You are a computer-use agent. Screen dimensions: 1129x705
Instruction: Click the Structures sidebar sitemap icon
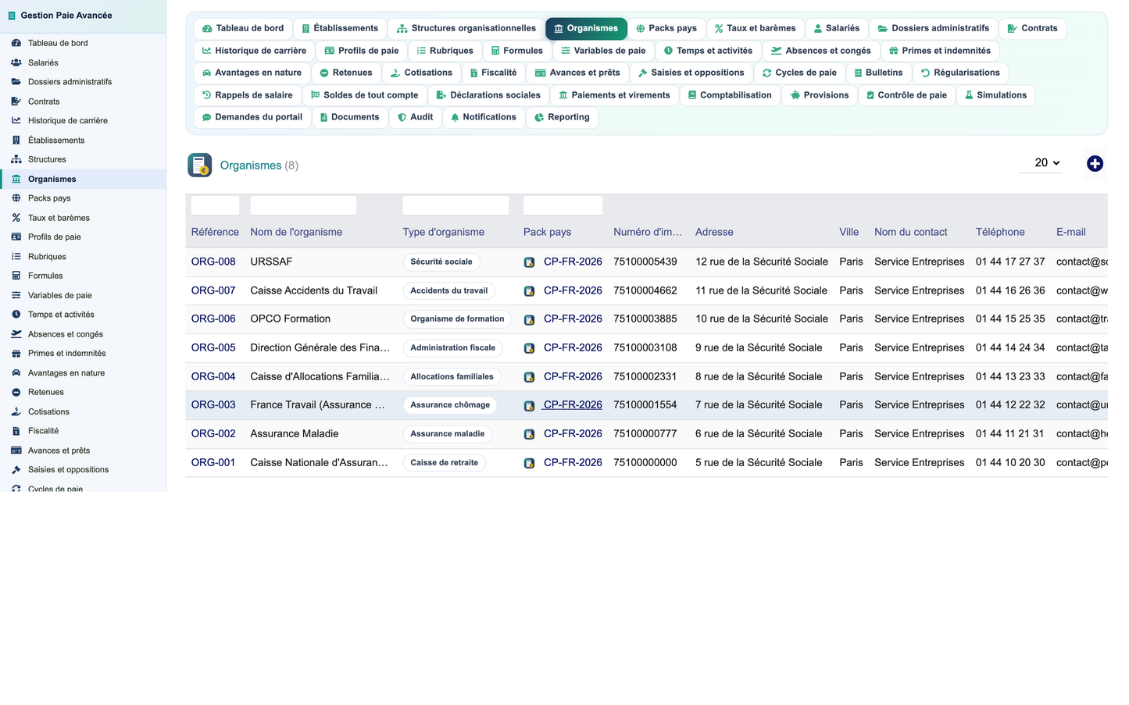tap(16, 159)
